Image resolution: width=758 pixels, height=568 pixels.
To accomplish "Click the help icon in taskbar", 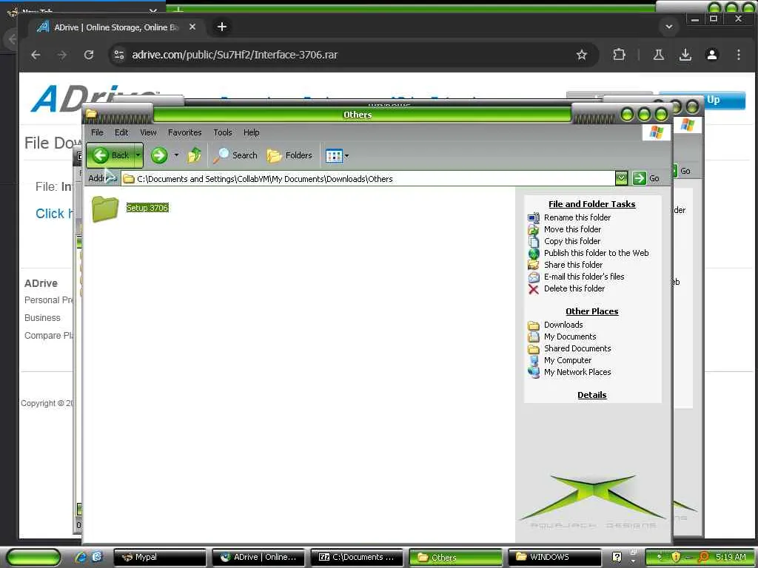I will tap(617, 557).
